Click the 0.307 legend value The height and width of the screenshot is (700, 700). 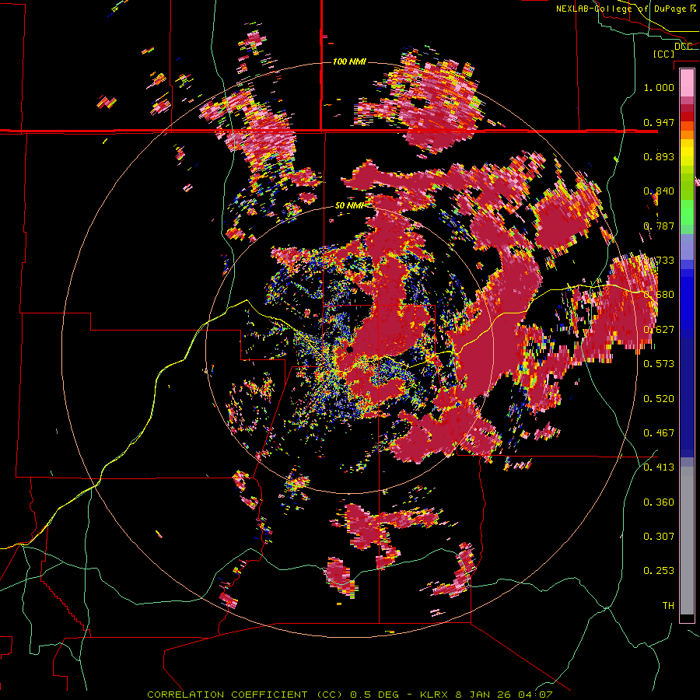coord(659,537)
